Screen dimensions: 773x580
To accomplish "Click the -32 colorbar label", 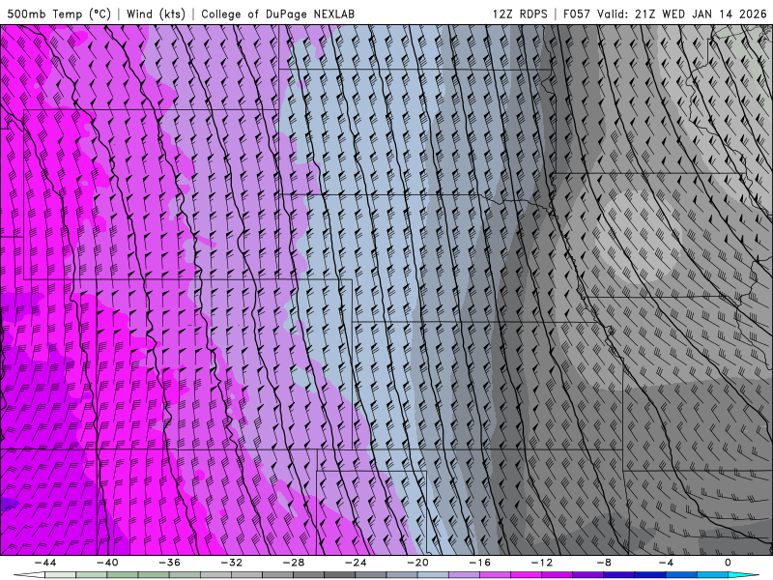I will [x=231, y=563].
